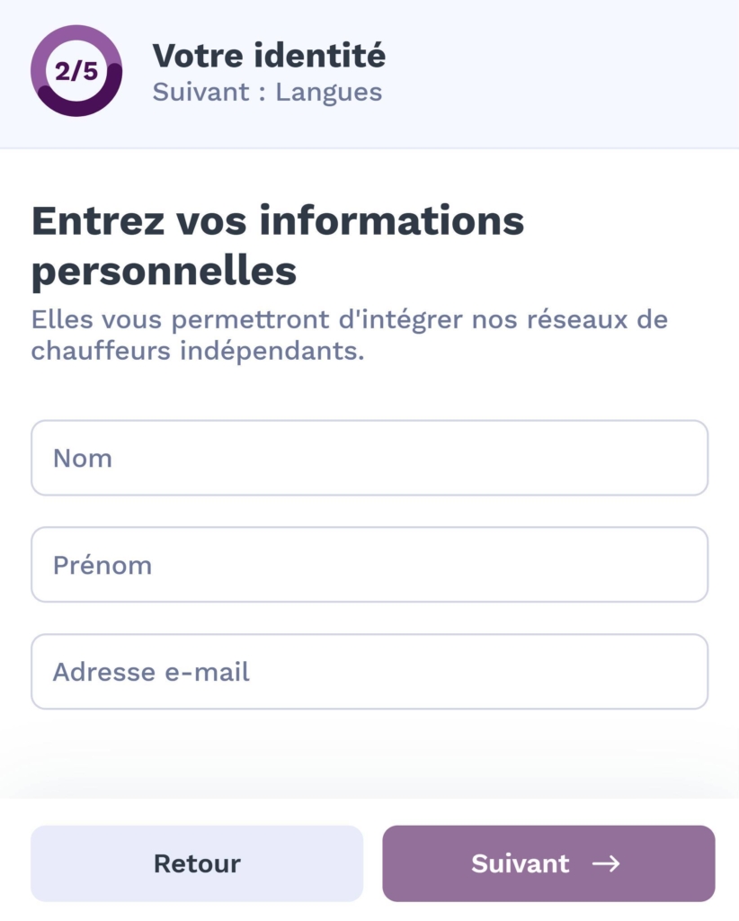Click the right arrow icon in Suivant

606,863
